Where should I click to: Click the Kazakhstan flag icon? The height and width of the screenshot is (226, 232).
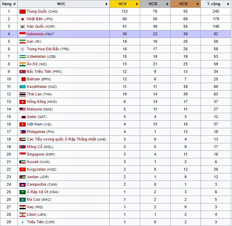[x=23, y=87]
